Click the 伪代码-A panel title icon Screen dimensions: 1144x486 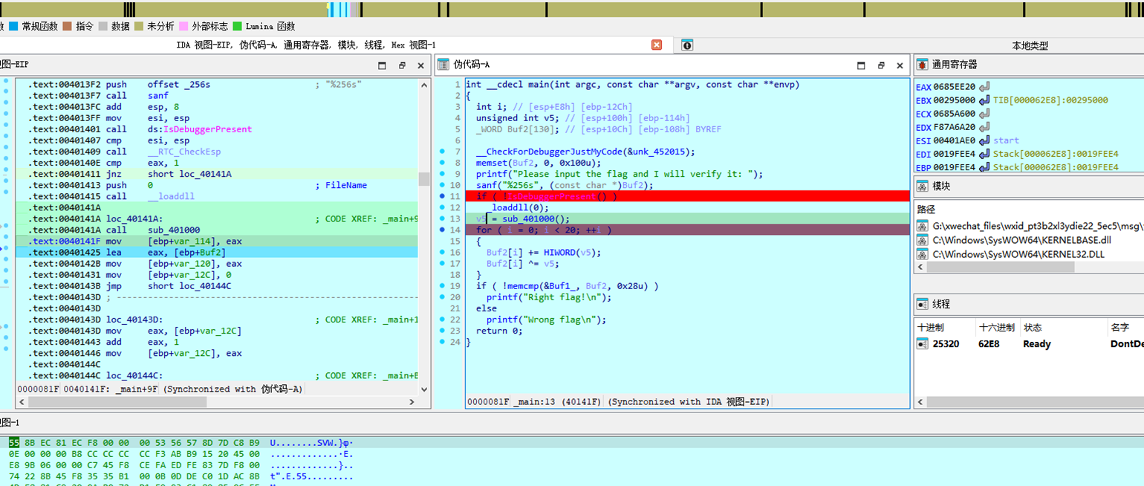coord(443,65)
